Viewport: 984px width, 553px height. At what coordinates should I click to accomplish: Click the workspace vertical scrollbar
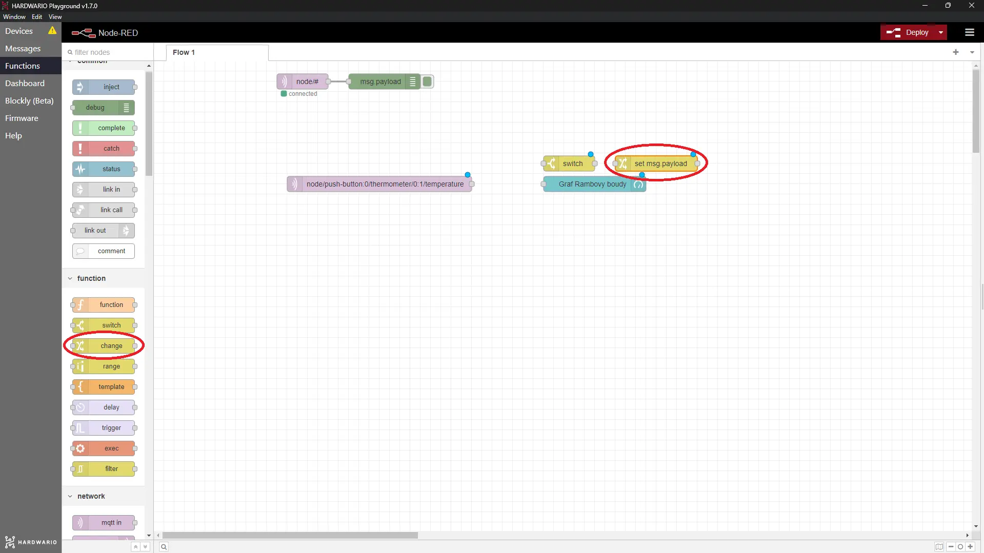pos(976,111)
